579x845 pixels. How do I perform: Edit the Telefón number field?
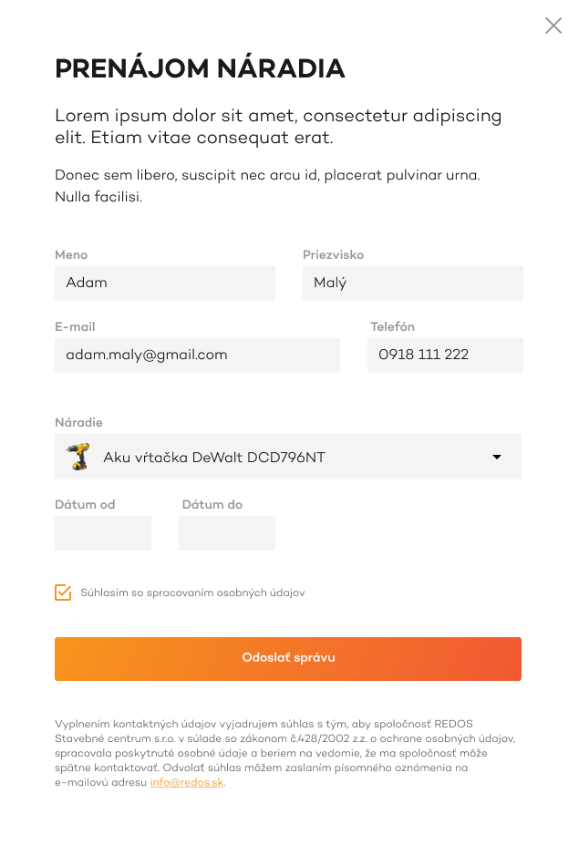pos(445,356)
